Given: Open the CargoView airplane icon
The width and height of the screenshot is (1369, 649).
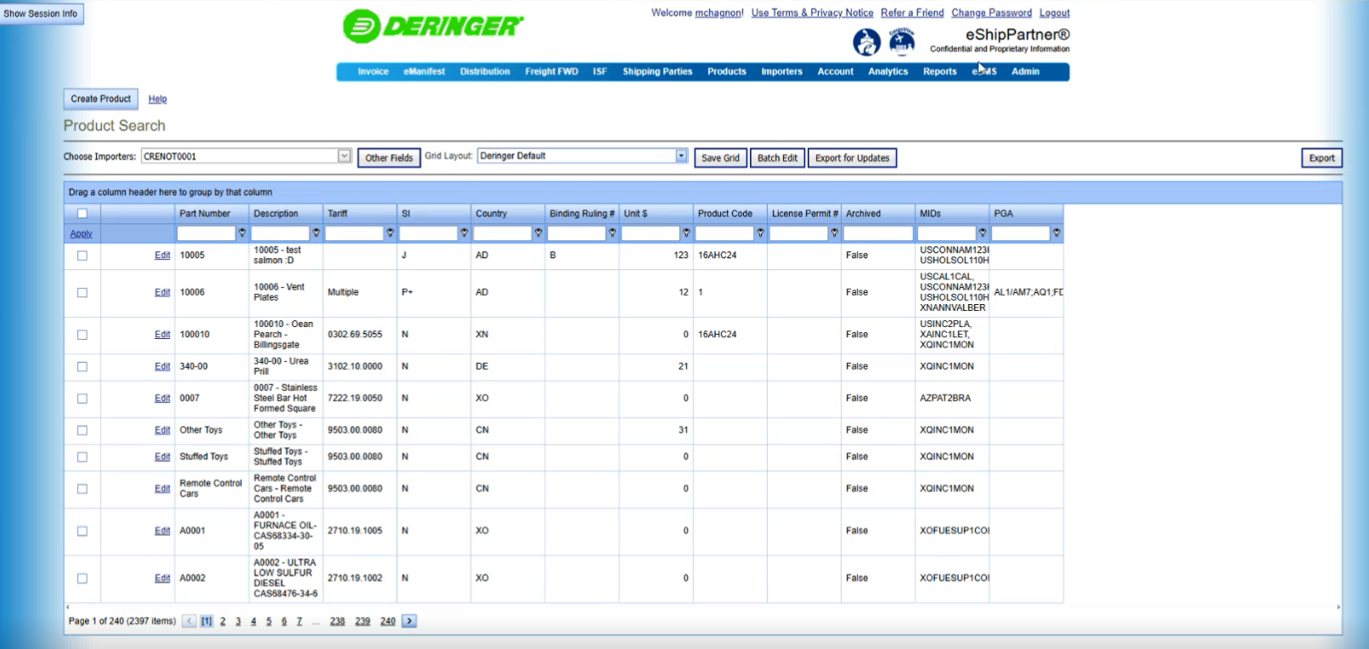Looking at the screenshot, I should point(901,41).
